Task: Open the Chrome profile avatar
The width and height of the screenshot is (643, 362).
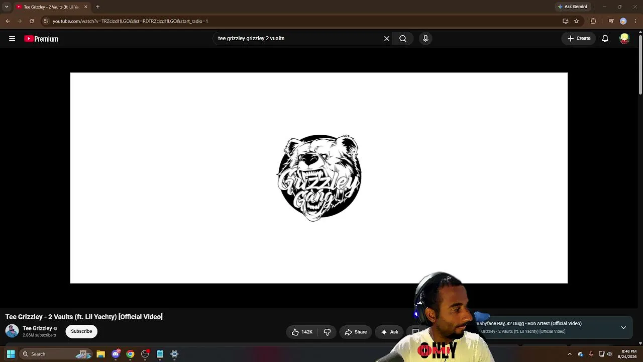Action: [623, 21]
